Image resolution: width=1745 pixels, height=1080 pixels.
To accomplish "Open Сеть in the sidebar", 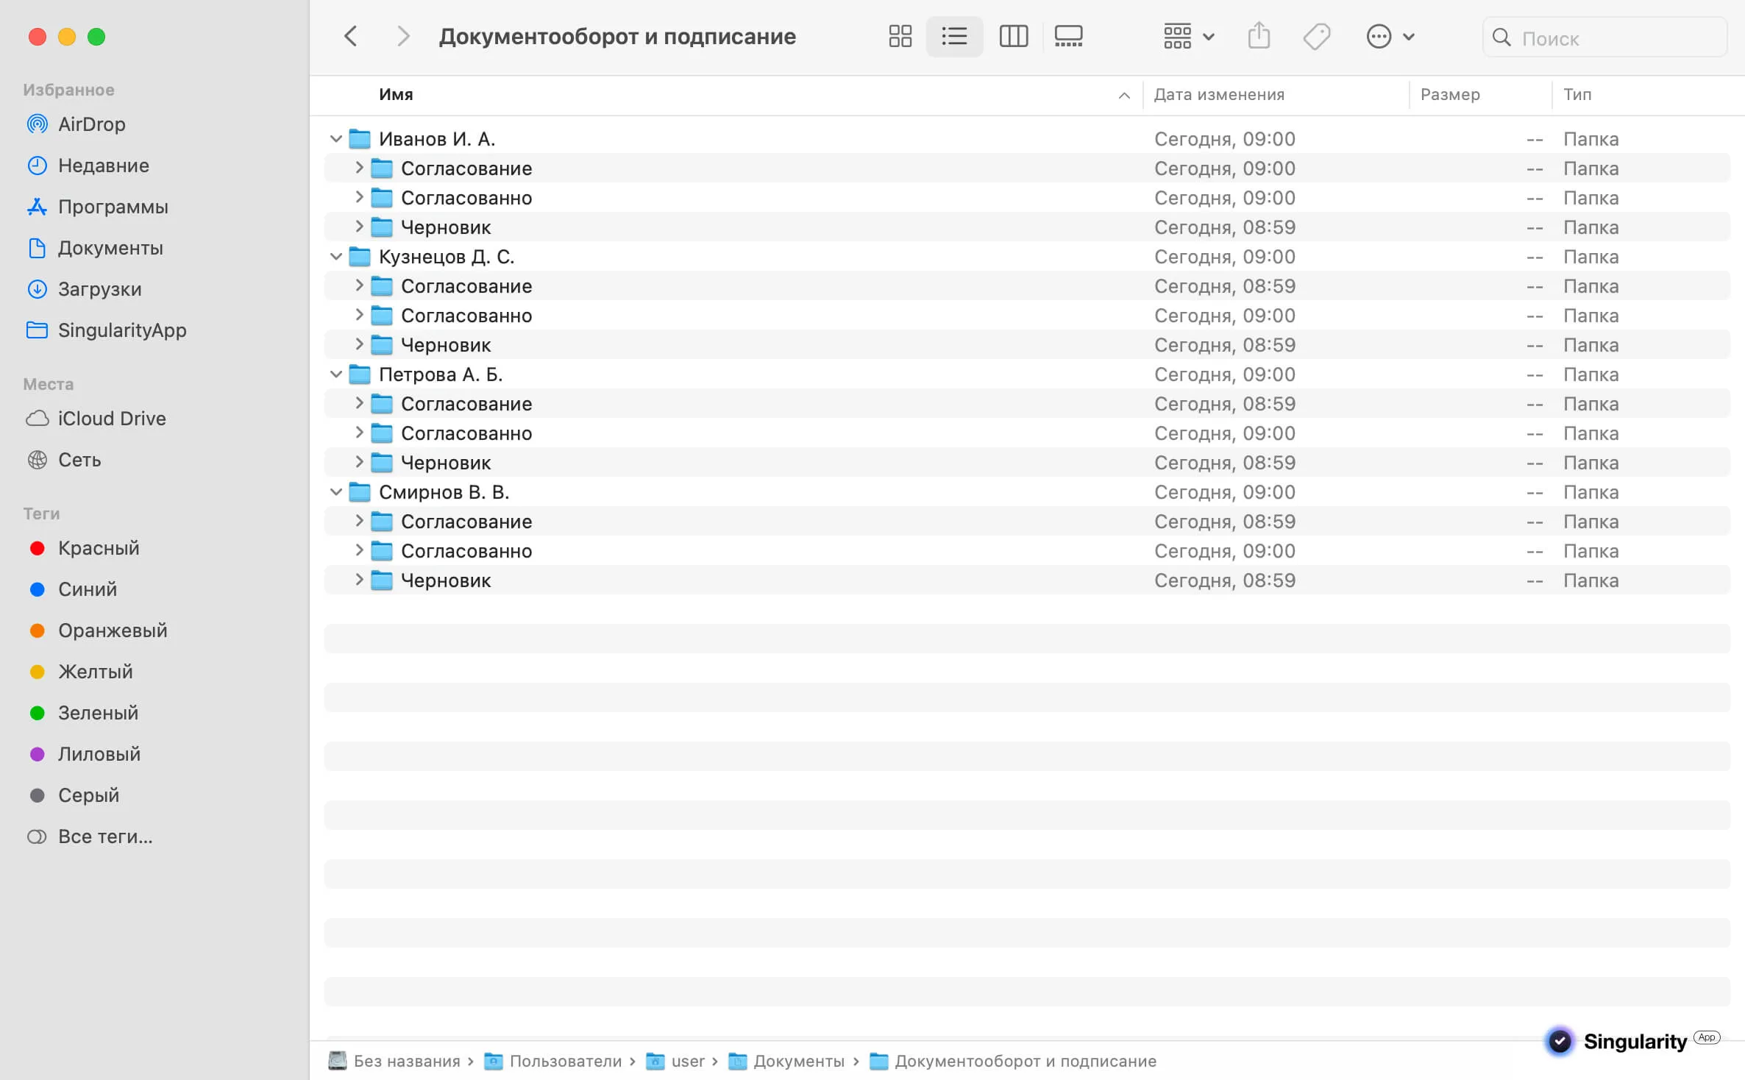I will 64,460.
